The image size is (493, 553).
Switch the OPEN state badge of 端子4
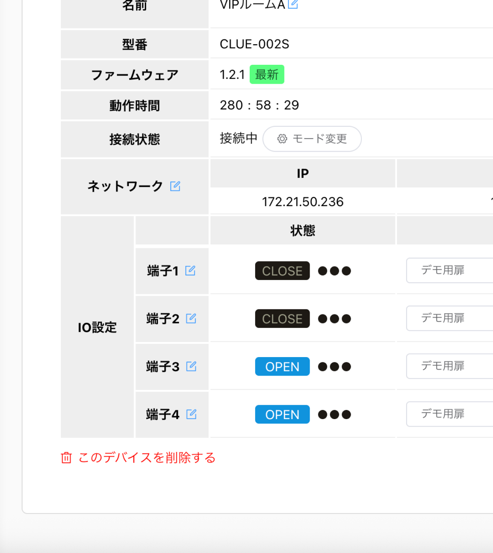(282, 415)
